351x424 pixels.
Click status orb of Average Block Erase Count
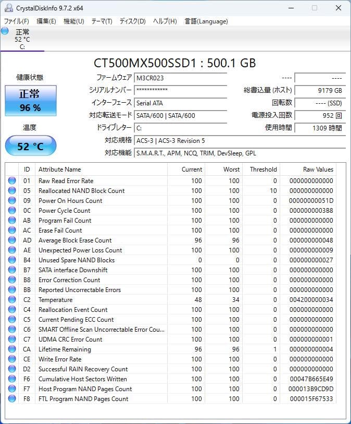click(12, 240)
